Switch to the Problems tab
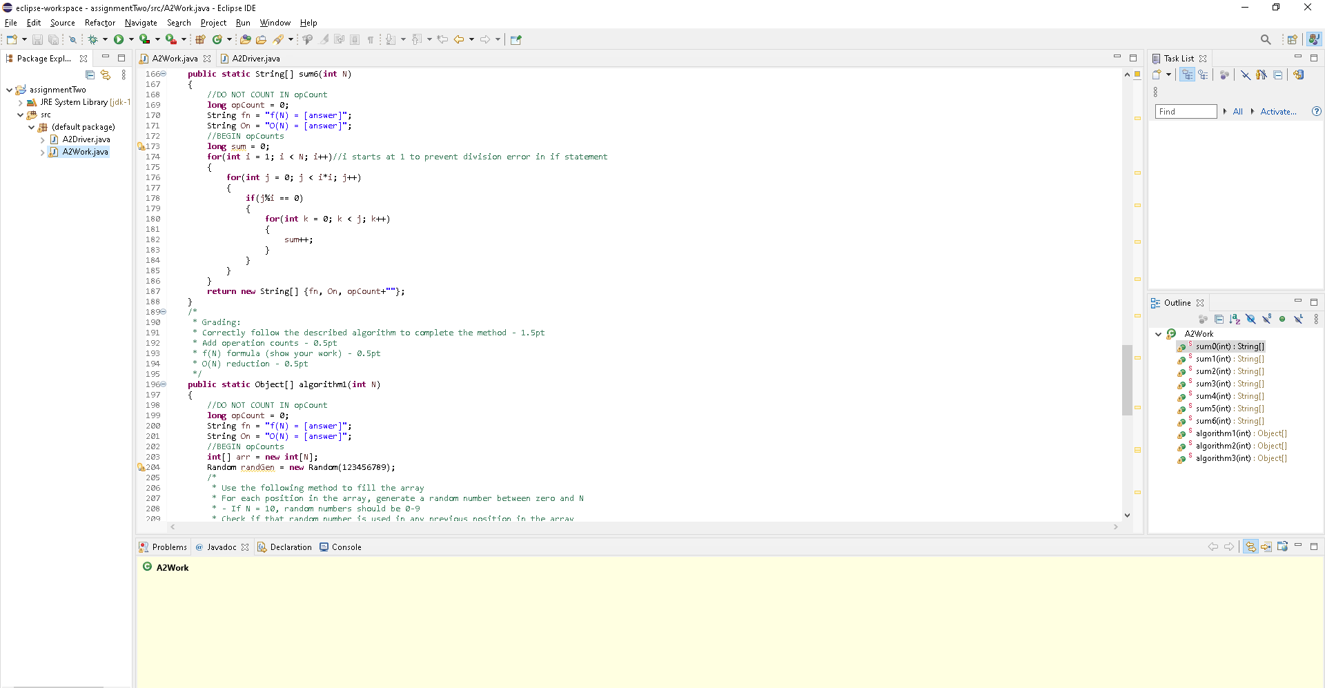 point(163,547)
